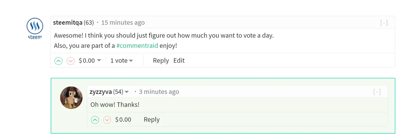Viewport: 405px width, 140px height.
Task: Reply to steemitqa's comment
Action: coord(161,61)
